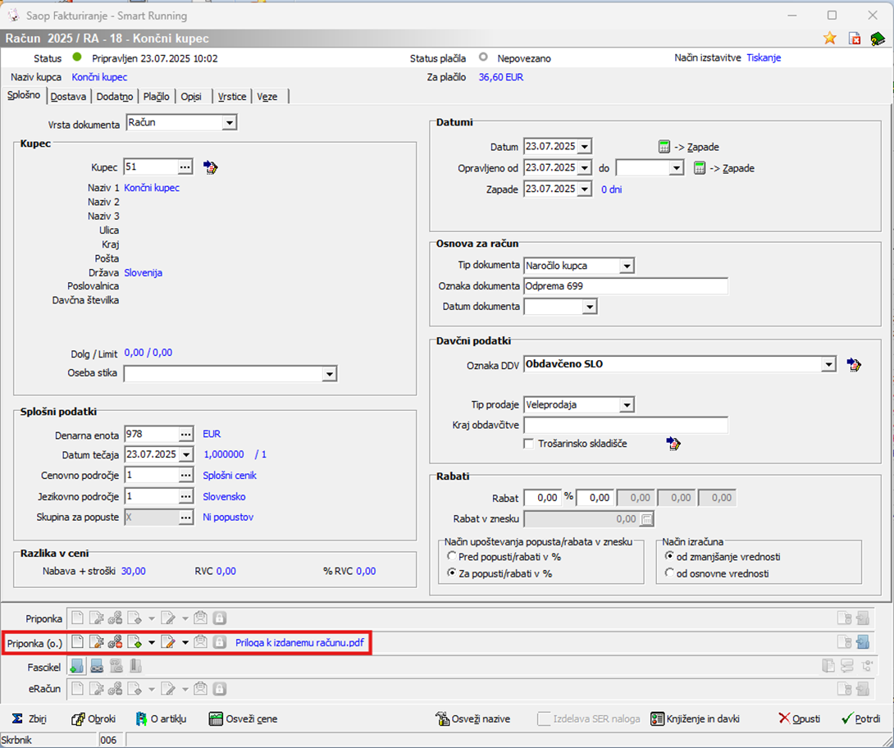Click the lock icon in the eRačun row

point(220,689)
